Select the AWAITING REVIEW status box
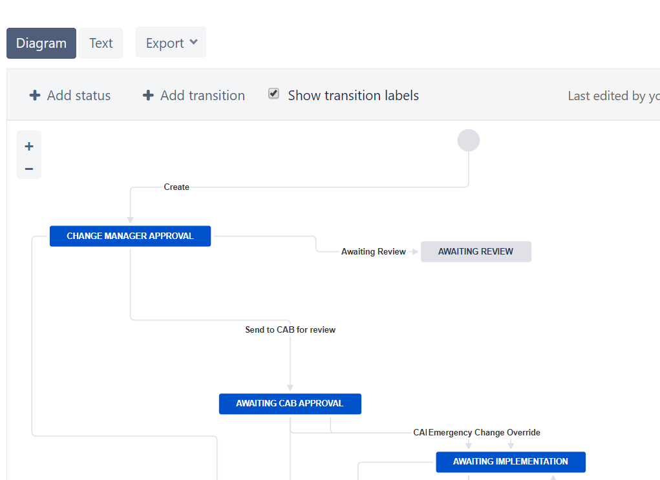Image resolution: width=660 pixels, height=480 pixels. 476,251
